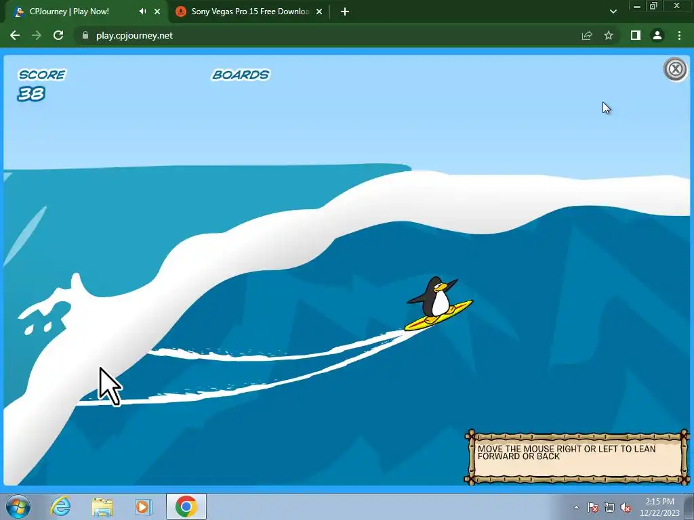Open a new browser tab
This screenshot has height=520, width=694.
coord(345,12)
